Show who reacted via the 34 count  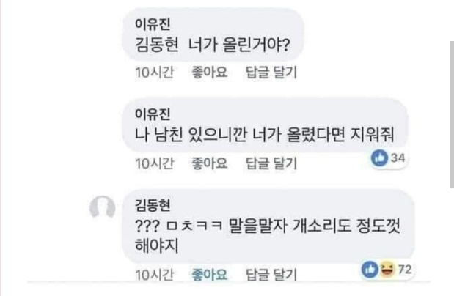[398, 158]
